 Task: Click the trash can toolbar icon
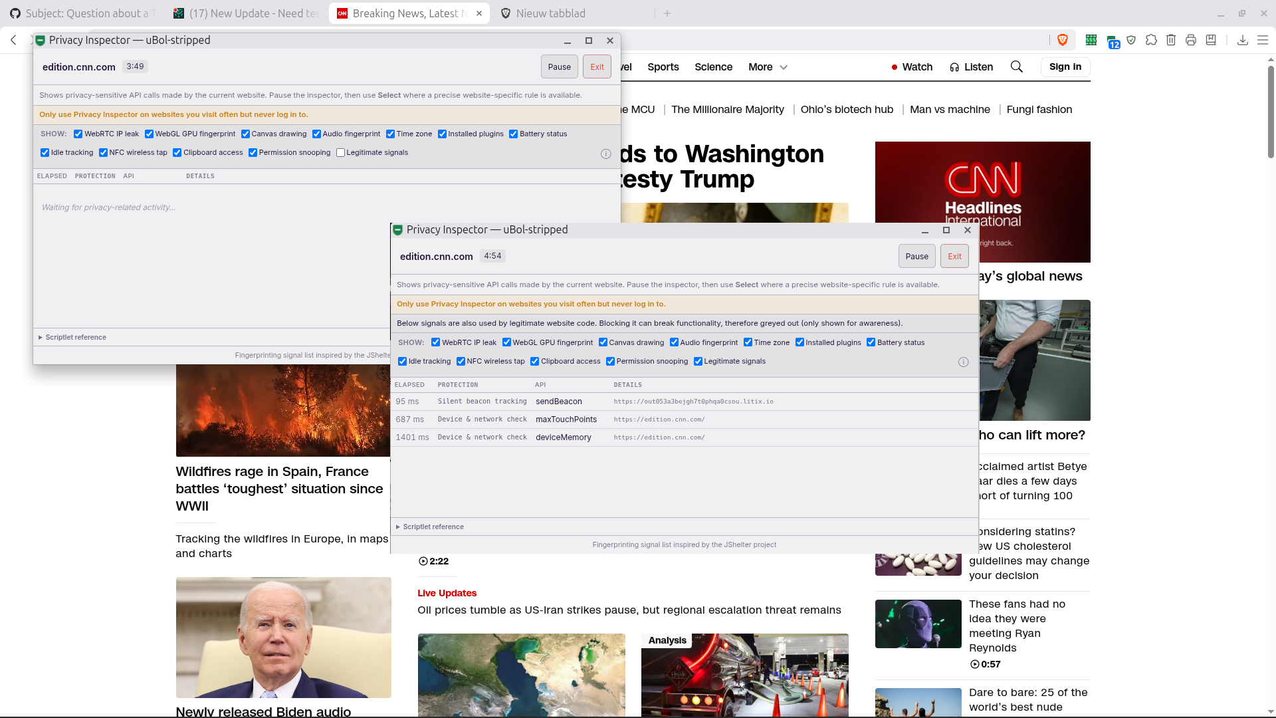1171,41
